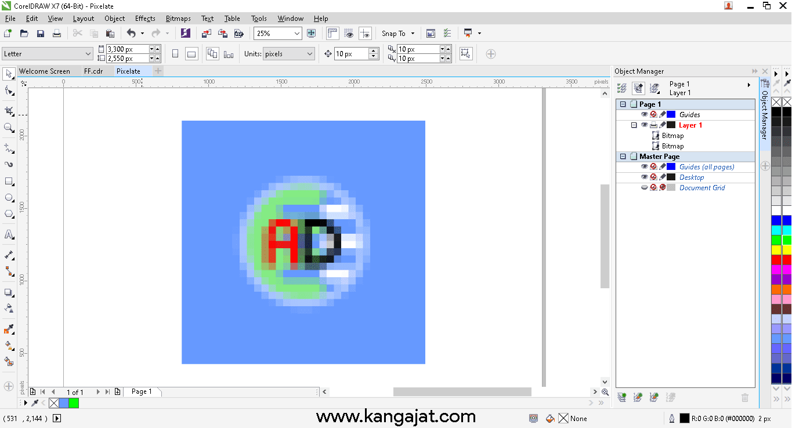
Task: Open the Options dialog icon
Action: pyautogui.click(x=447, y=34)
